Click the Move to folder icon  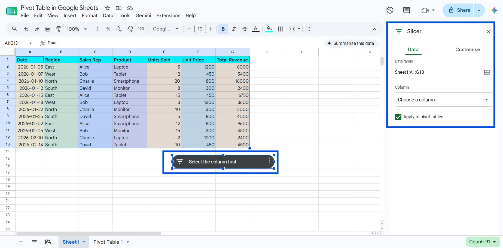(x=118, y=8)
